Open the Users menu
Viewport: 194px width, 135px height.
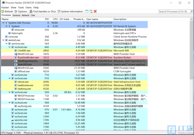[x=28, y=7]
